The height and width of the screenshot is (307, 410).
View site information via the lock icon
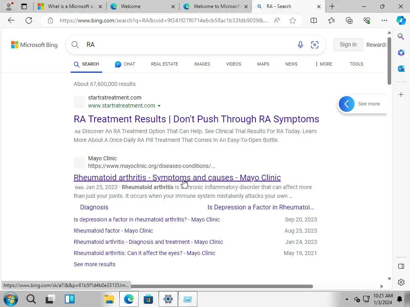tap(50, 20)
